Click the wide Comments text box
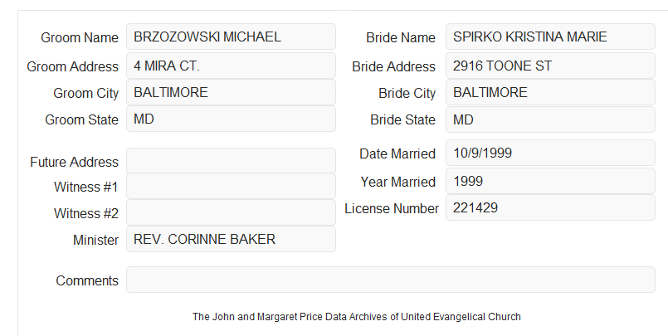The width and height of the screenshot is (668, 336). (391, 280)
